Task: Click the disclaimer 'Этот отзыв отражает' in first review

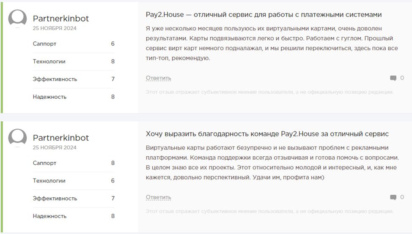Action: click(x=269, y=92)
